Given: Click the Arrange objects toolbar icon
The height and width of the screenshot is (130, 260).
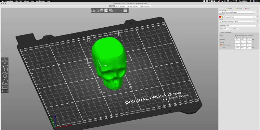Looking at the screenshot, I should (106, 11).
